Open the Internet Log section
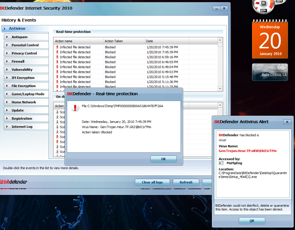295x230 pixels. coord(26,127)
